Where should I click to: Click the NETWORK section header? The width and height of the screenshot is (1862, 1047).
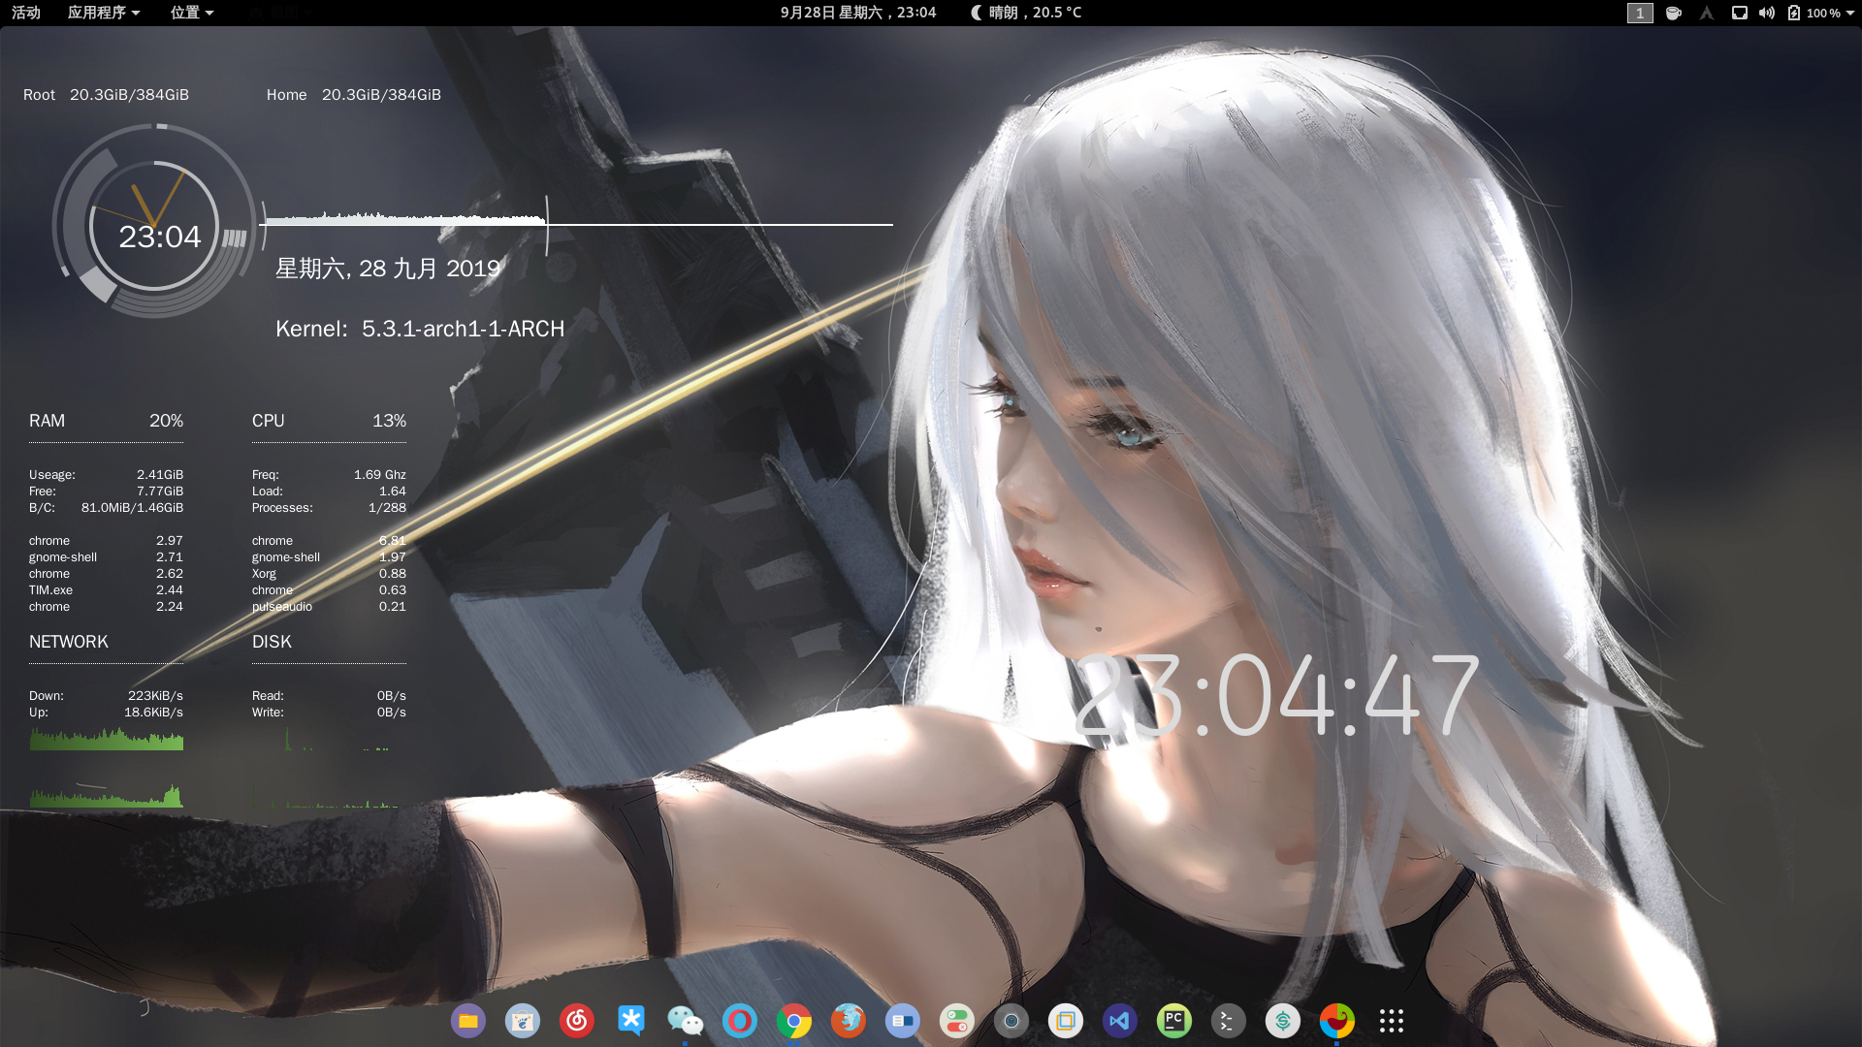tap(69, 642)
